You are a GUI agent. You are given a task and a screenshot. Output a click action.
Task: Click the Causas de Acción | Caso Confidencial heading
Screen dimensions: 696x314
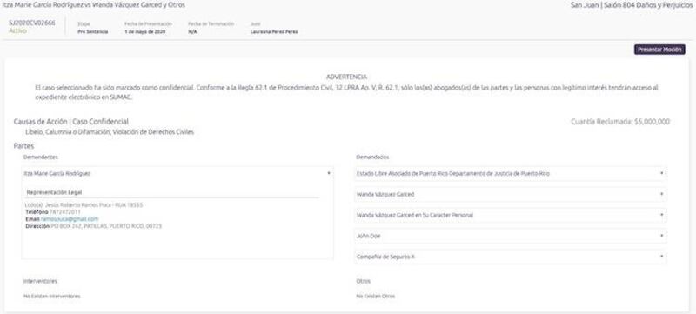pyautogui.click(x=71, y=122)
